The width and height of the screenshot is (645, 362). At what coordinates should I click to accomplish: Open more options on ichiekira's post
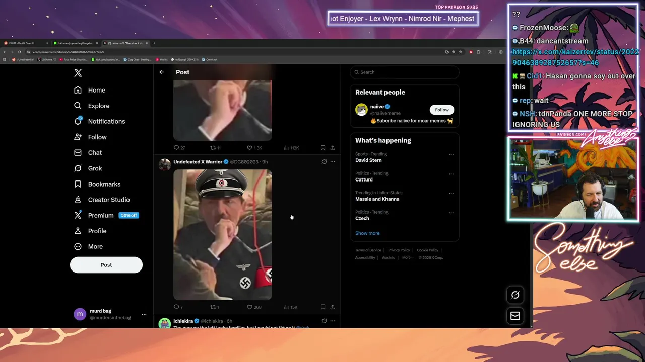(333, 321)
